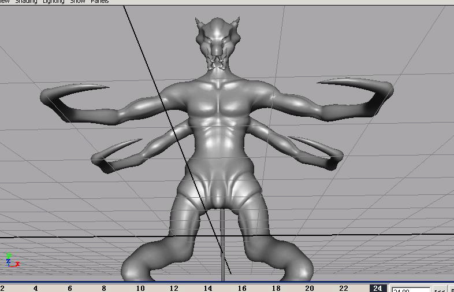
Task: Jump to frame 20 on the timeline
Action: (310, 288)
